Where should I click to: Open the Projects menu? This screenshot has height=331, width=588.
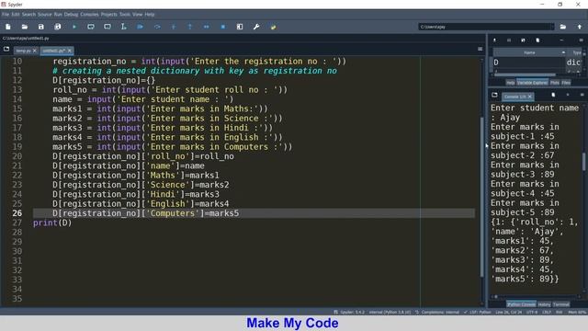coord(108,15)
